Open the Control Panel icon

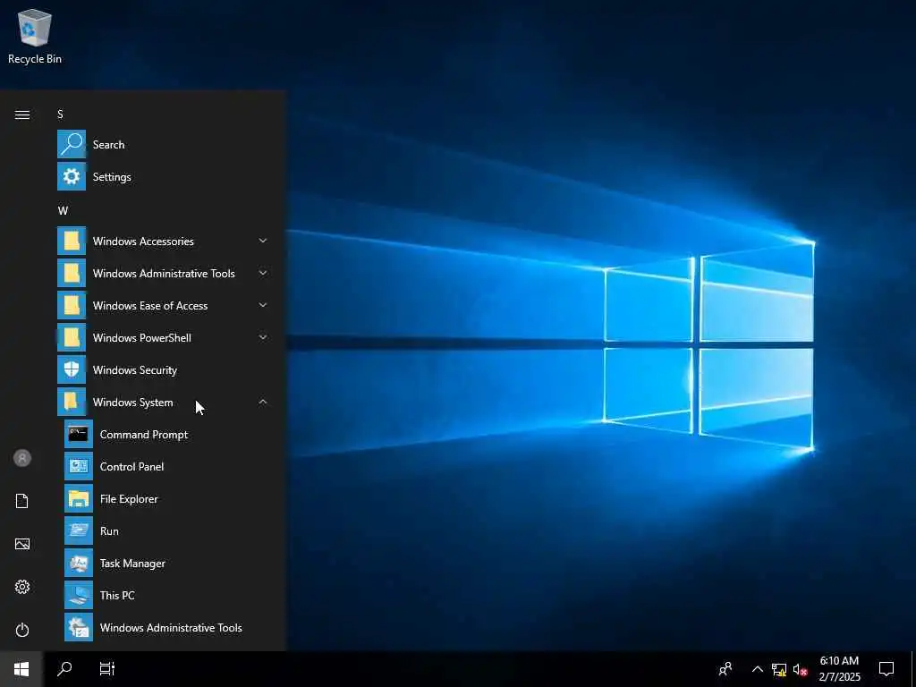pos(79,466)
